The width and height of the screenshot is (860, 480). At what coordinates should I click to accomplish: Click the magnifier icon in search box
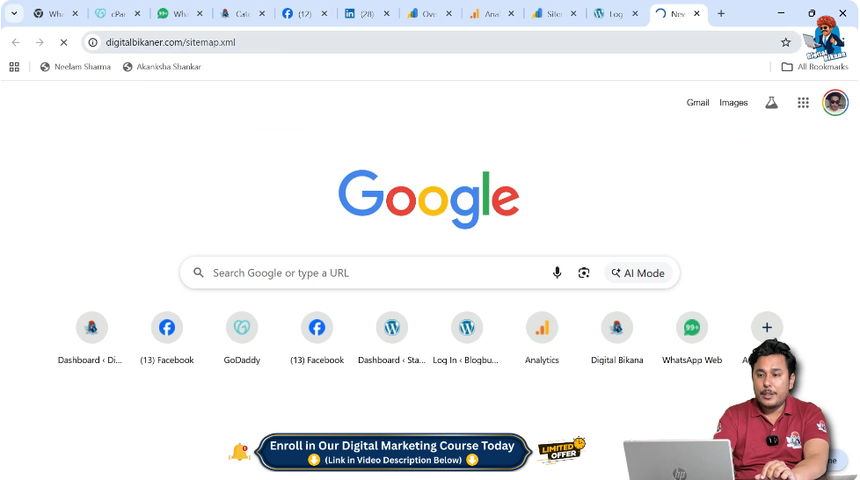click(x=199, y=273)
